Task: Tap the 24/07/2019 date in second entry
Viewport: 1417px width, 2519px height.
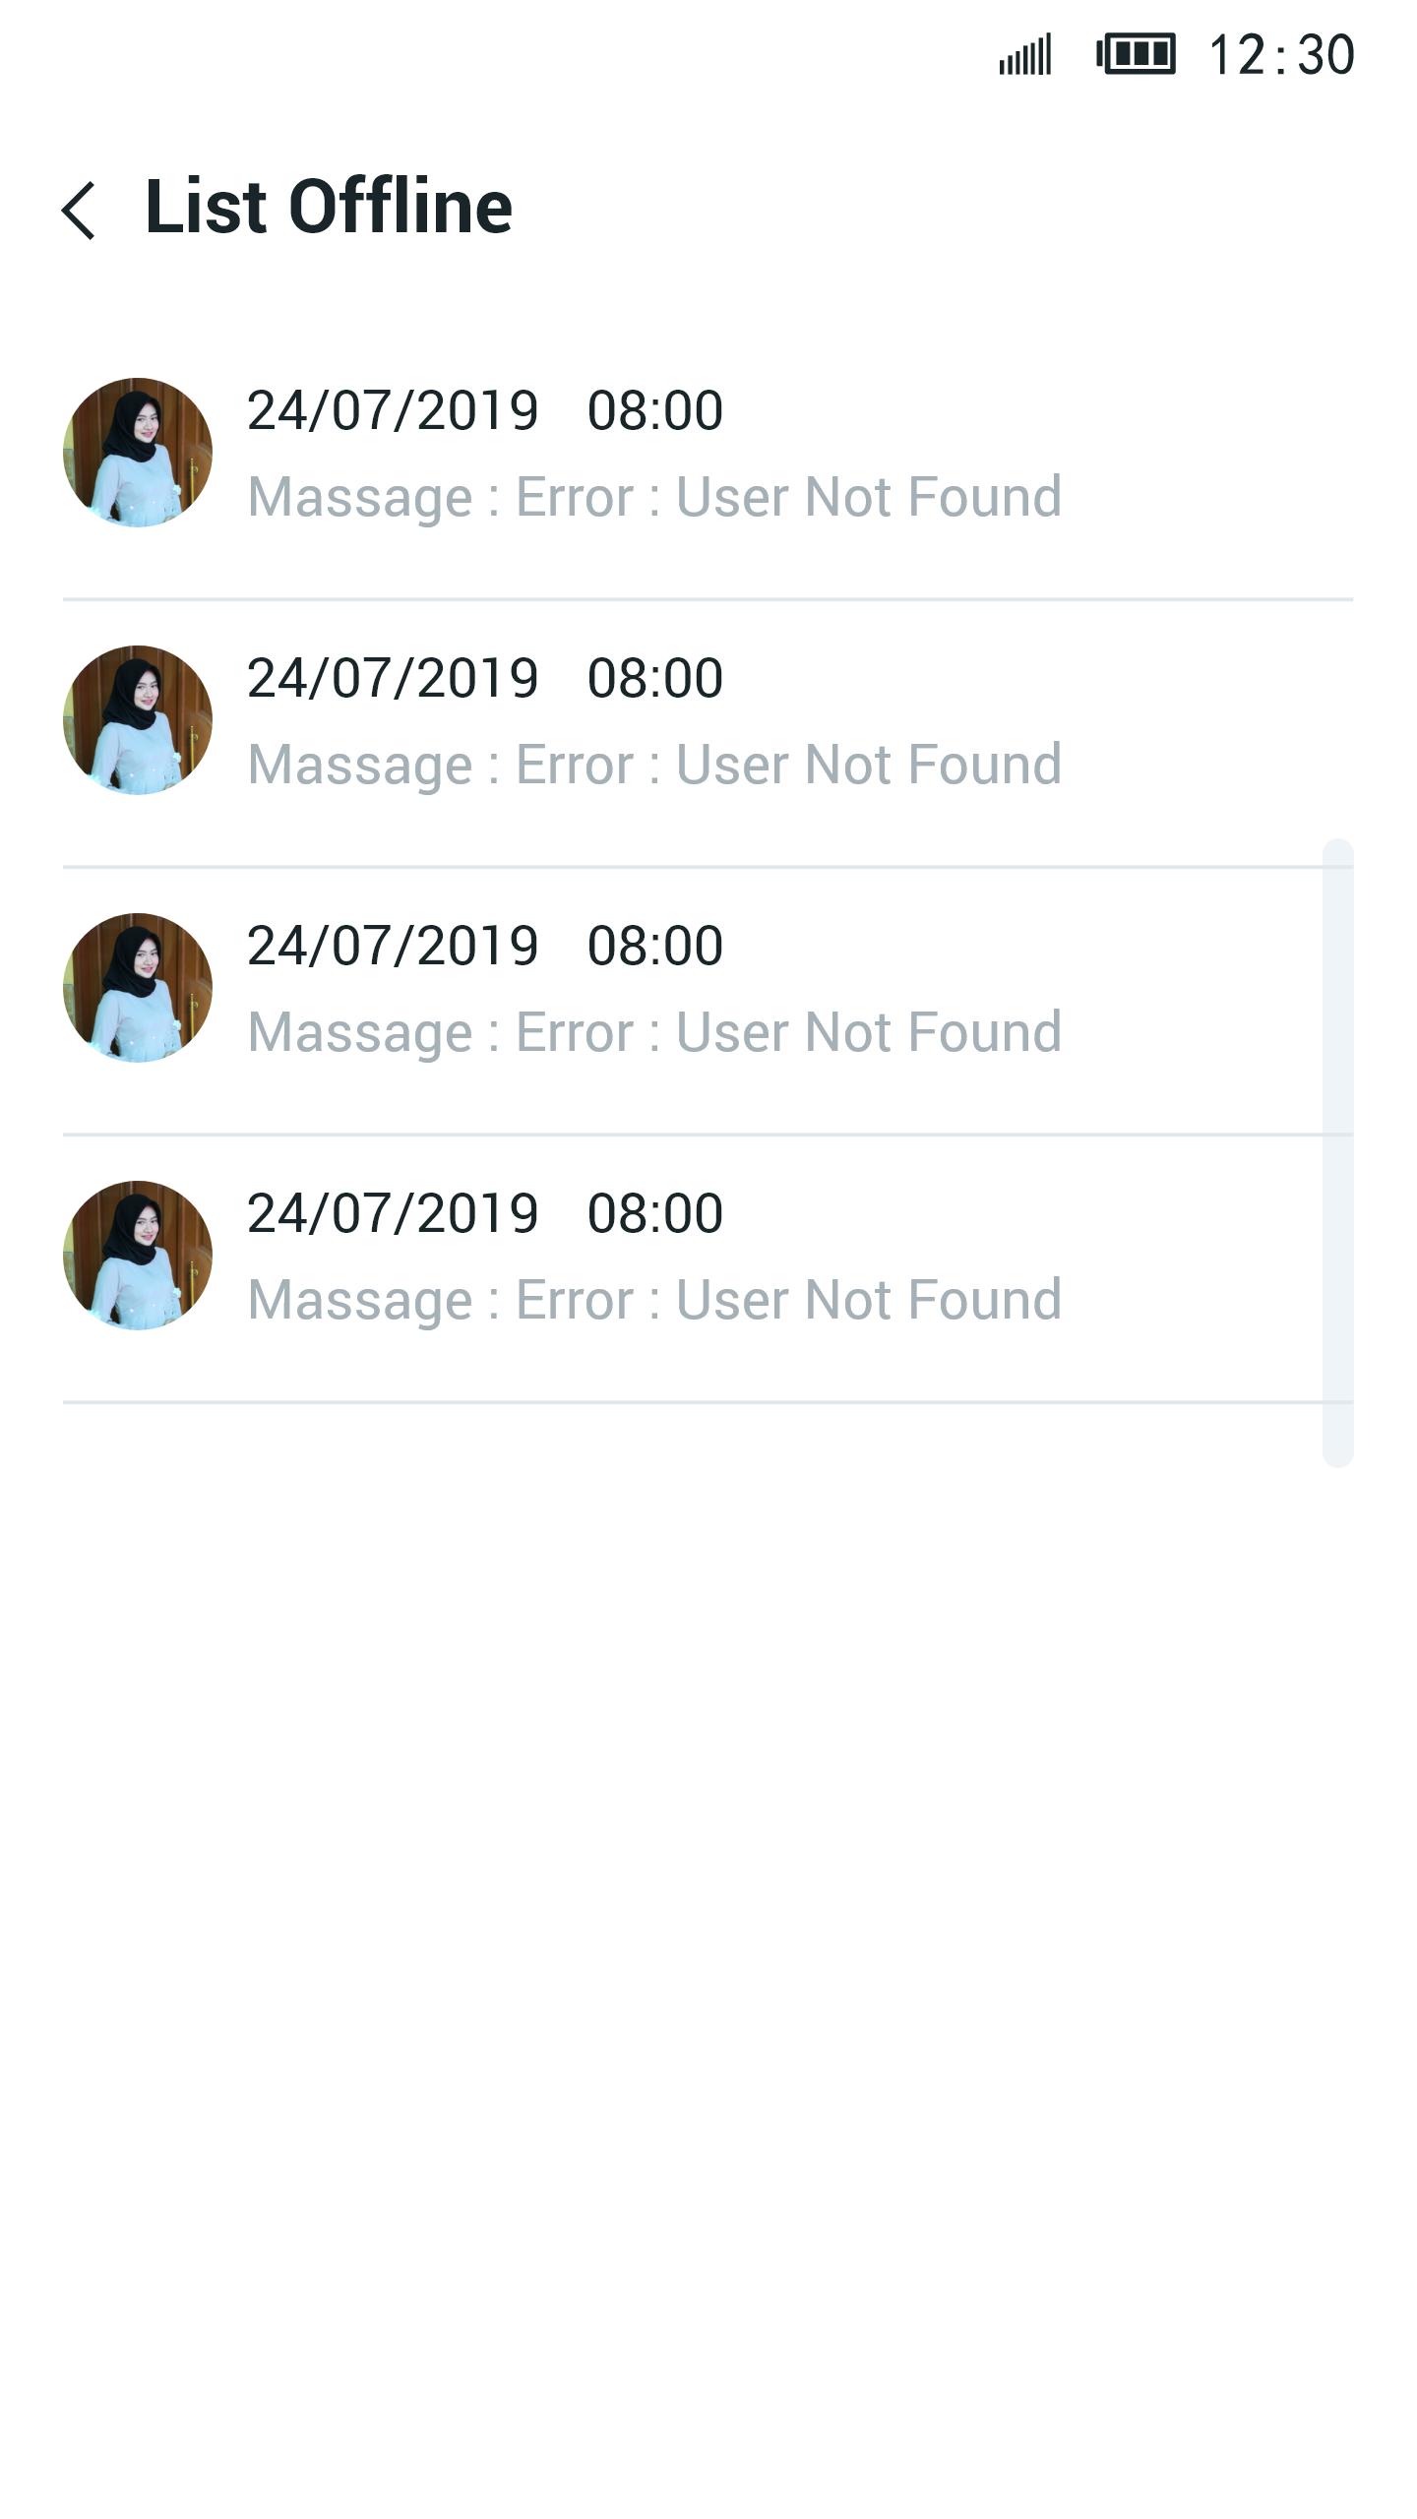Action: click(393, 678)
